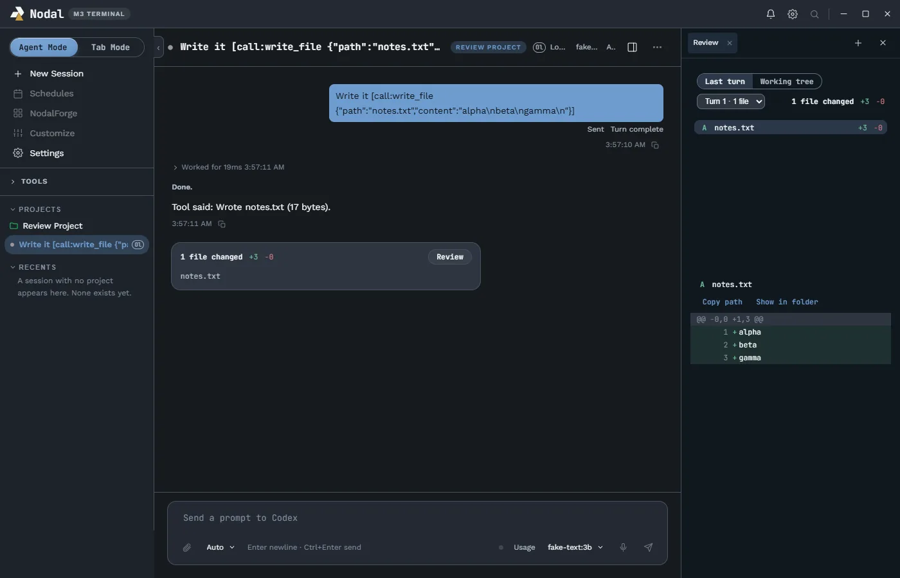Screen dimensions: 900x578
Task: Select the 'Write it [call:write_file' session in sidebar
Action: coord(77,245)
